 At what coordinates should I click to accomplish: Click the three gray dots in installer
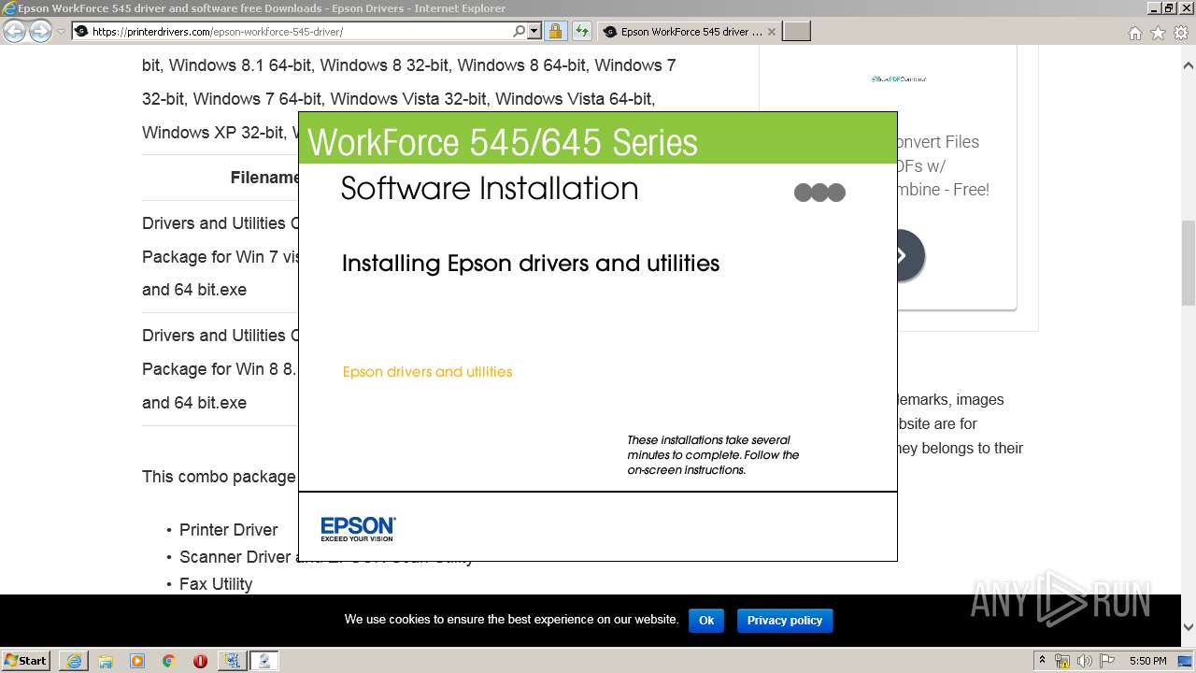pos(819,193)
